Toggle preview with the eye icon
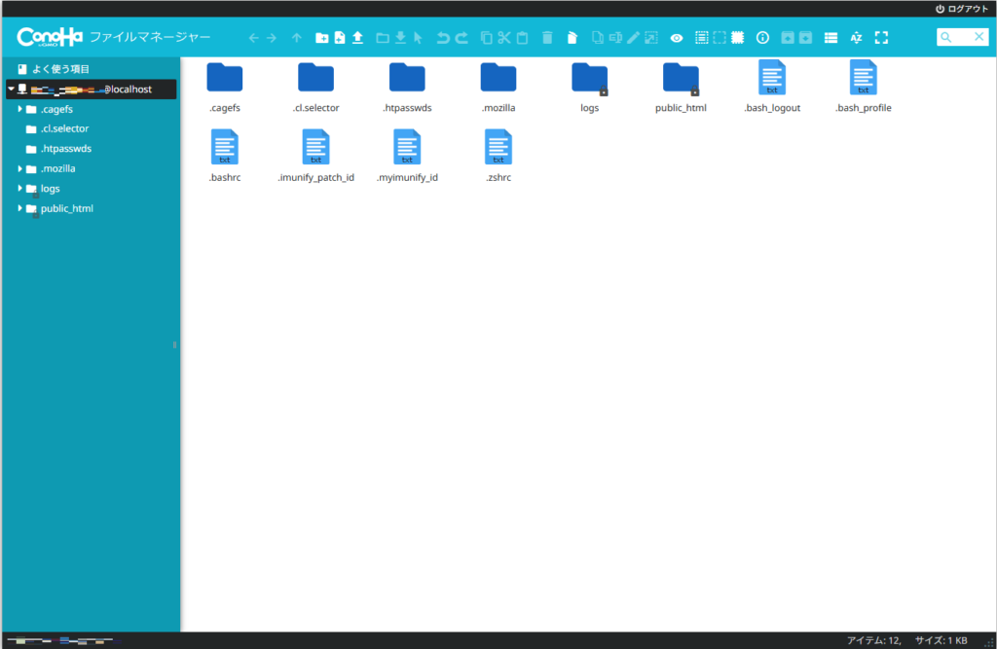Image resolution: width=997 pixels, height=649 pixels. (677, 38)
